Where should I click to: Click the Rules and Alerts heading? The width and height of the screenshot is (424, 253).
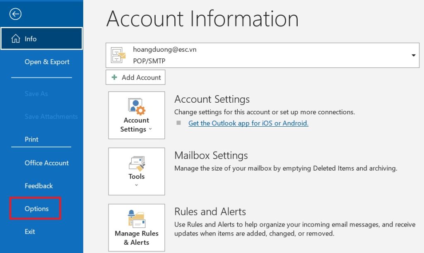210,212
